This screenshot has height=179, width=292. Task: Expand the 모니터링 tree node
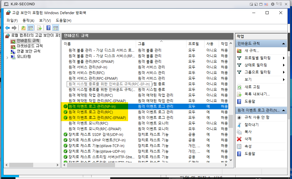pos(7,58)
